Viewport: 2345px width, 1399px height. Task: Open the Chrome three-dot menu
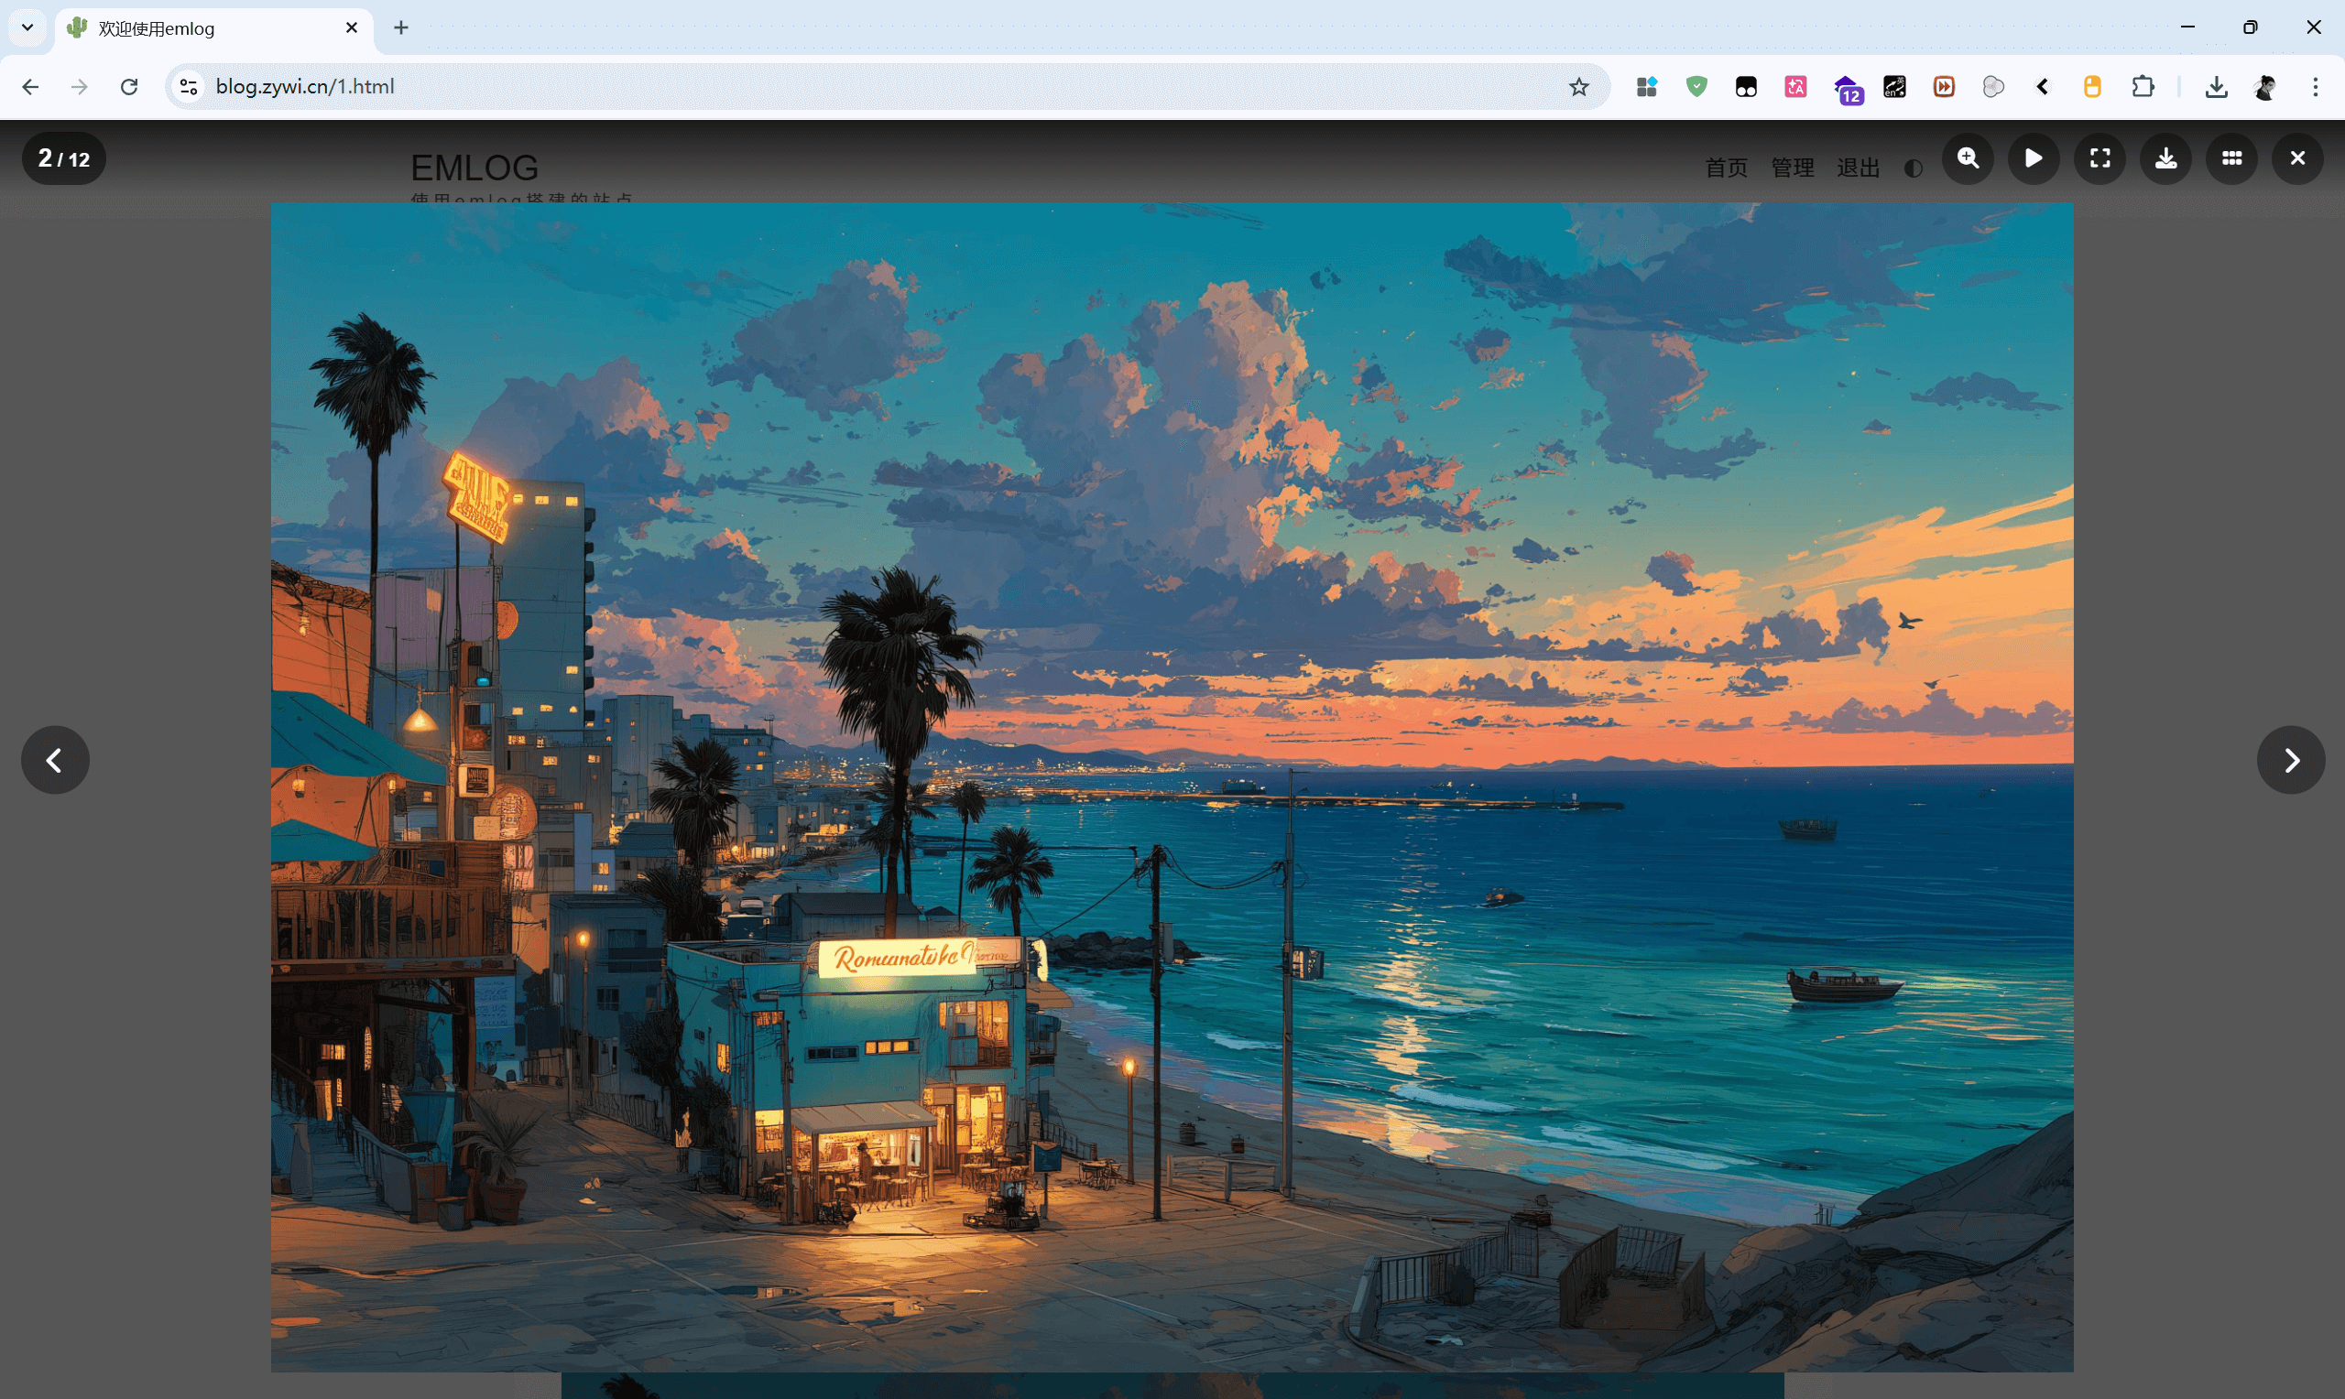(x=2315, y=87)
